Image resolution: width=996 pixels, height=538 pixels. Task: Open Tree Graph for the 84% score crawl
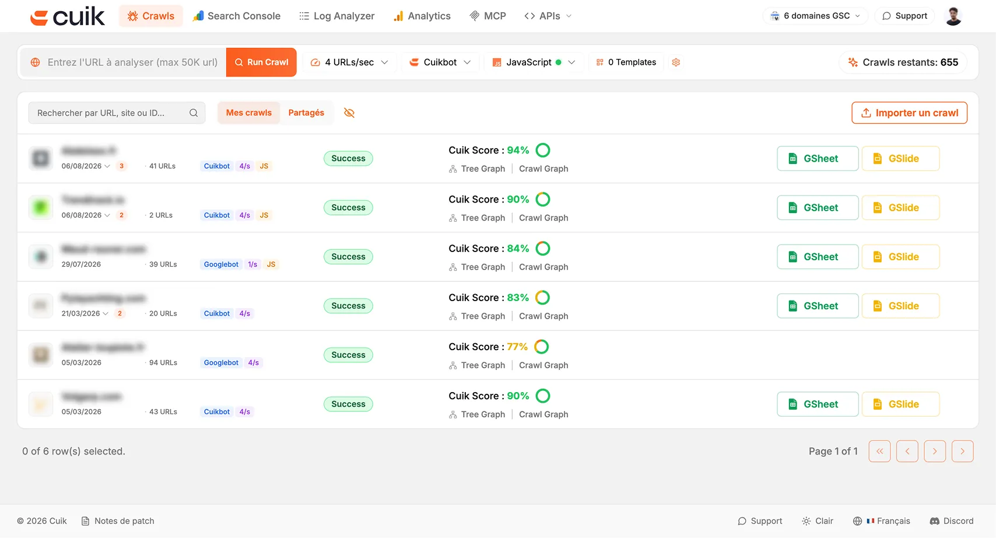click(x=477, y=267)
